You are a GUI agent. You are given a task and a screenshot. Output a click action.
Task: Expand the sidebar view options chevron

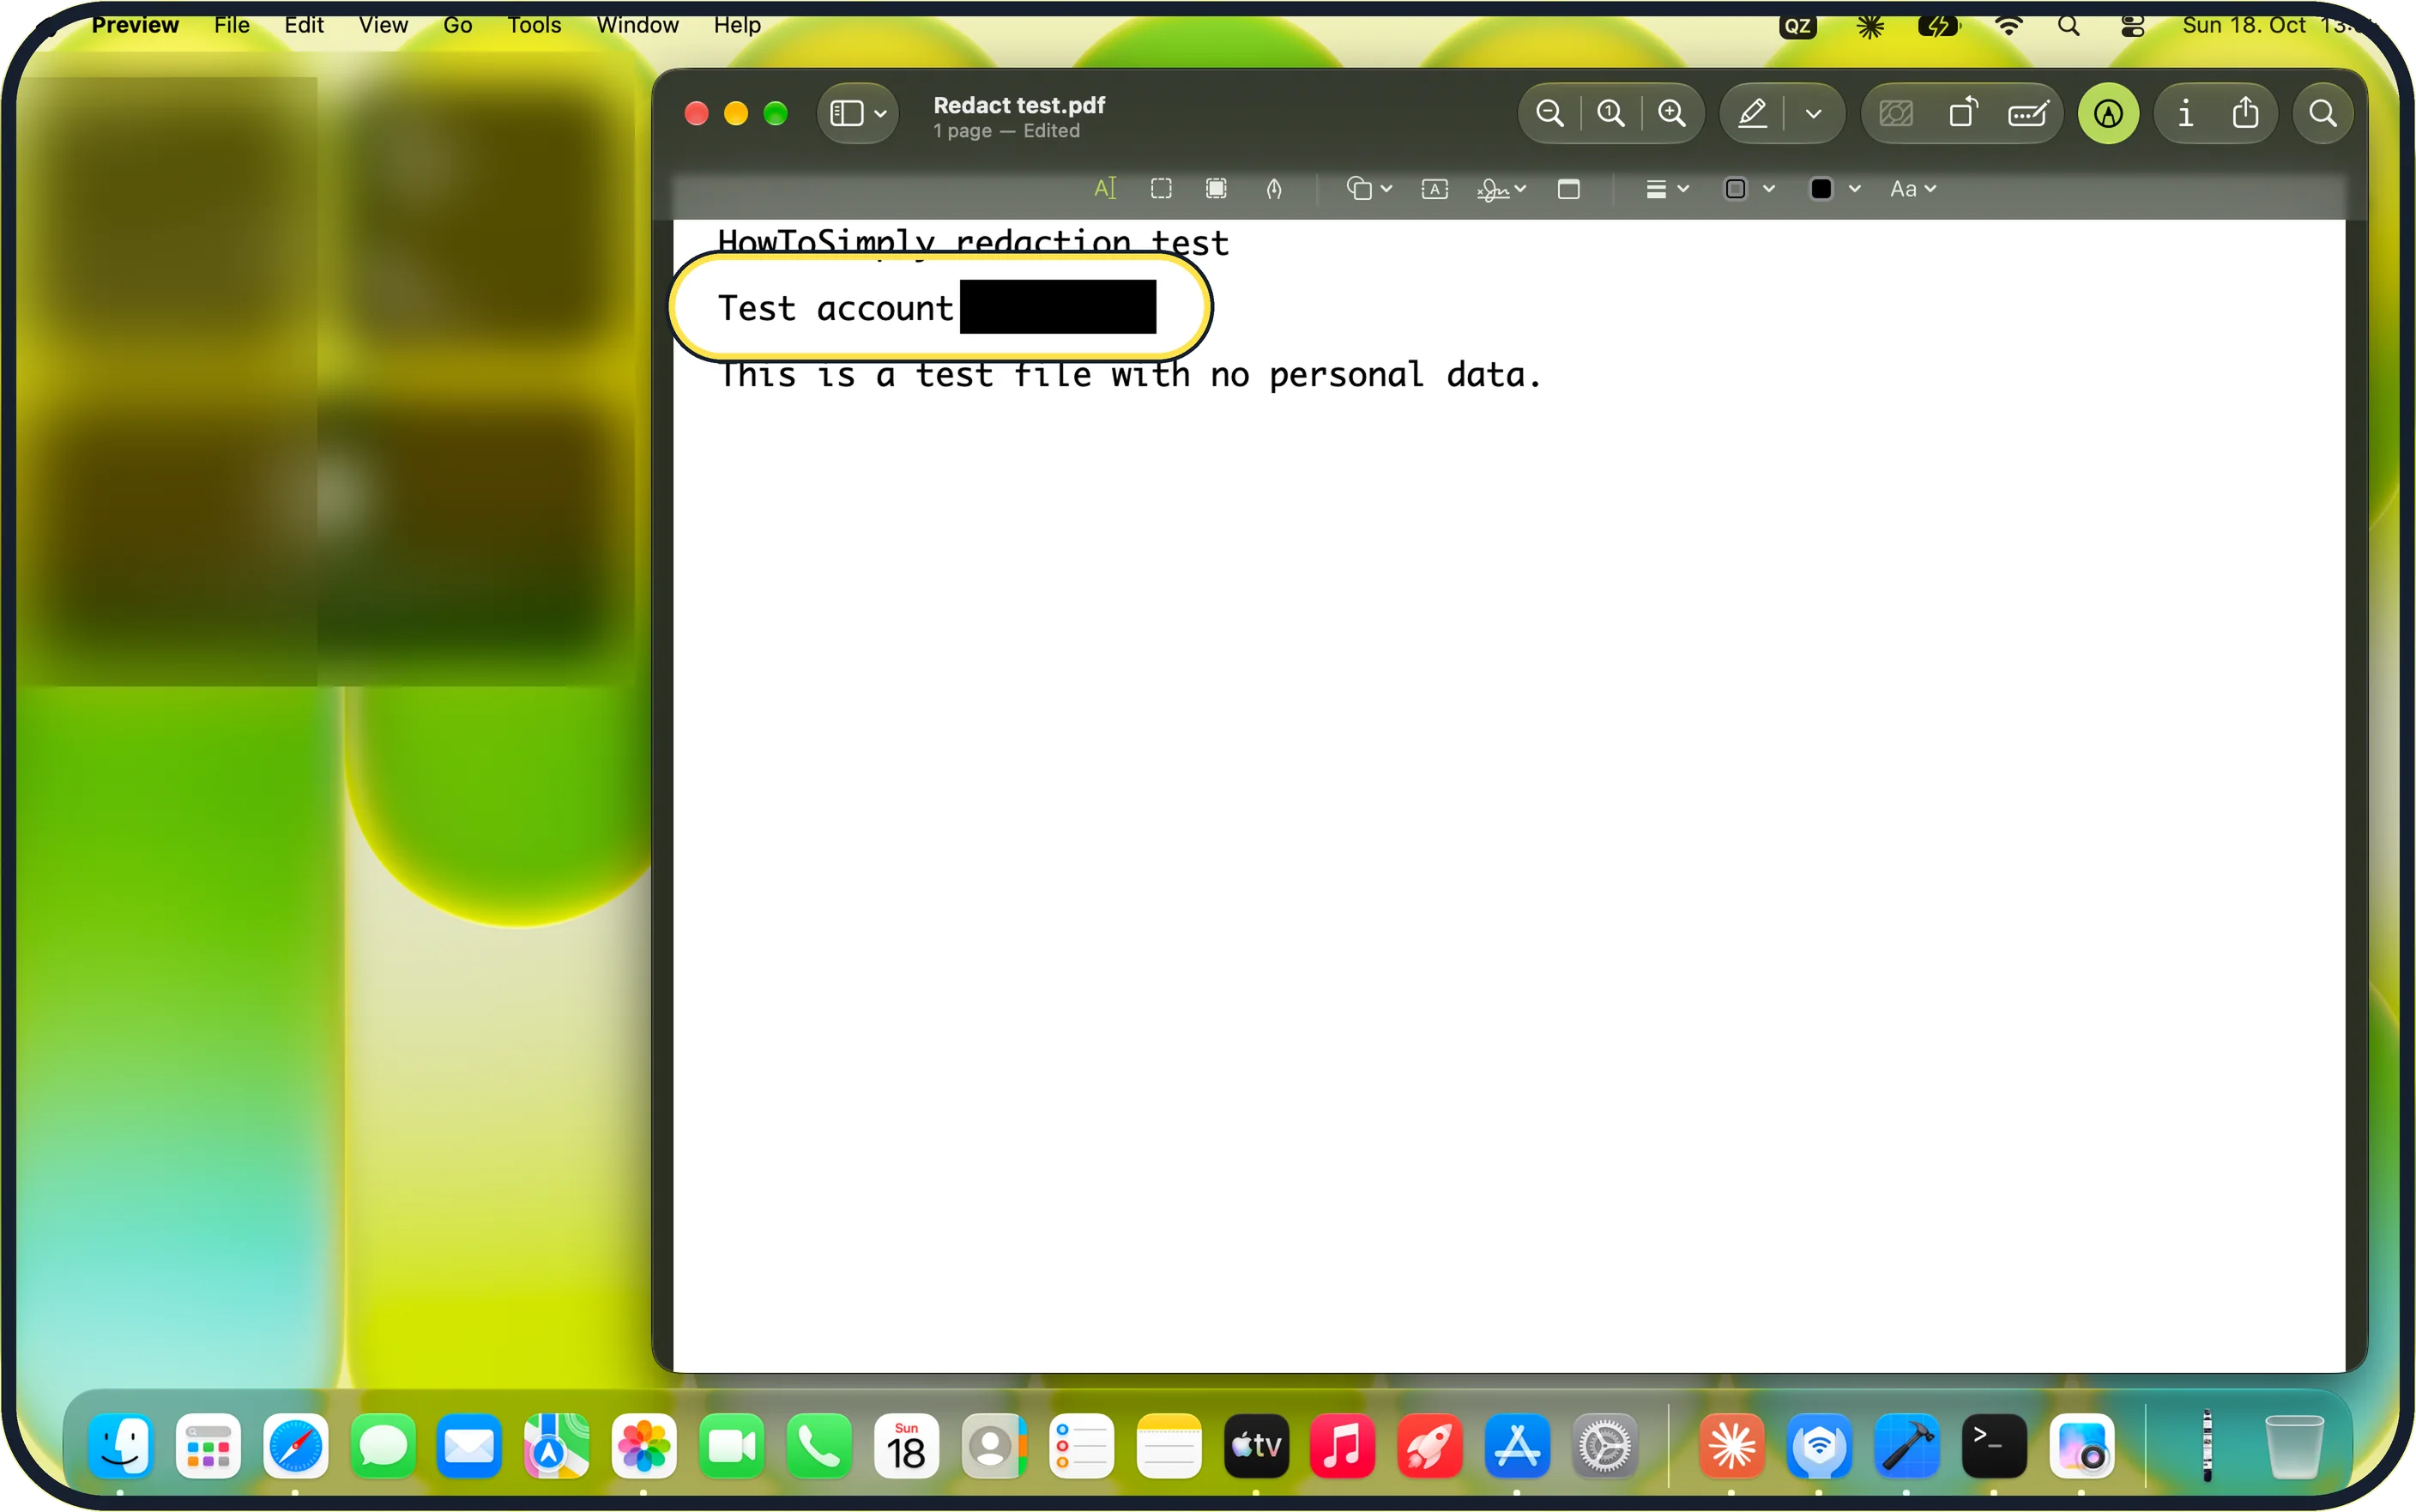880,113
